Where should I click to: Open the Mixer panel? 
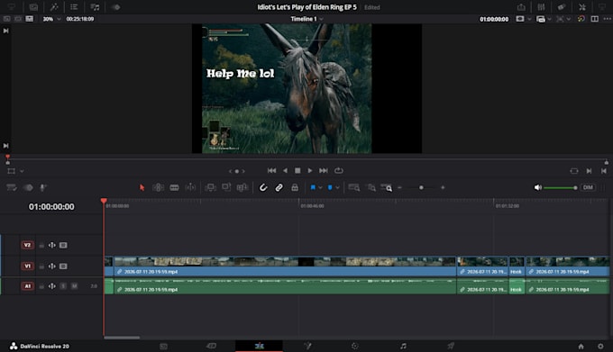541,7
